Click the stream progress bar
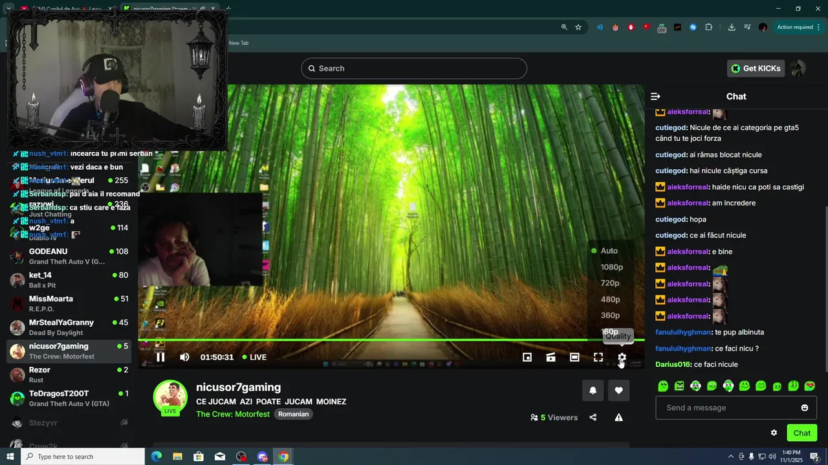The width and height of the screenshot is (828, 465). 391,340
